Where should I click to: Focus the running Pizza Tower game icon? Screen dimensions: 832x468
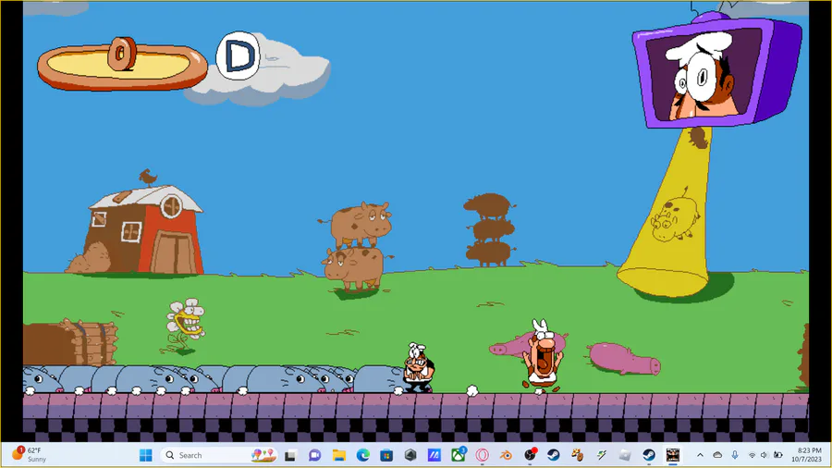pyautogui.click(x=673, y=455)
